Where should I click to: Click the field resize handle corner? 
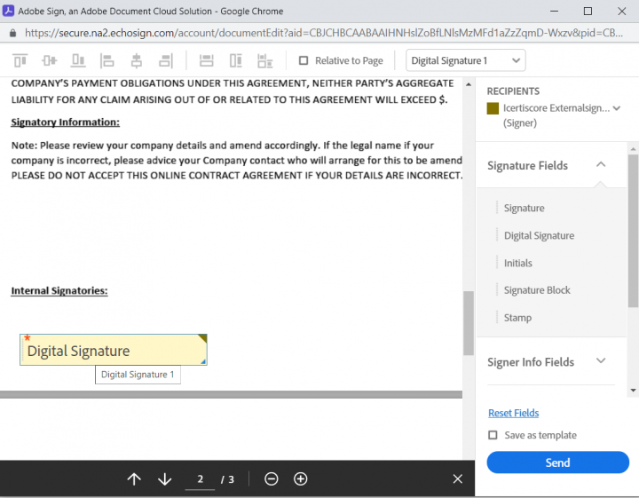point(203,361)
